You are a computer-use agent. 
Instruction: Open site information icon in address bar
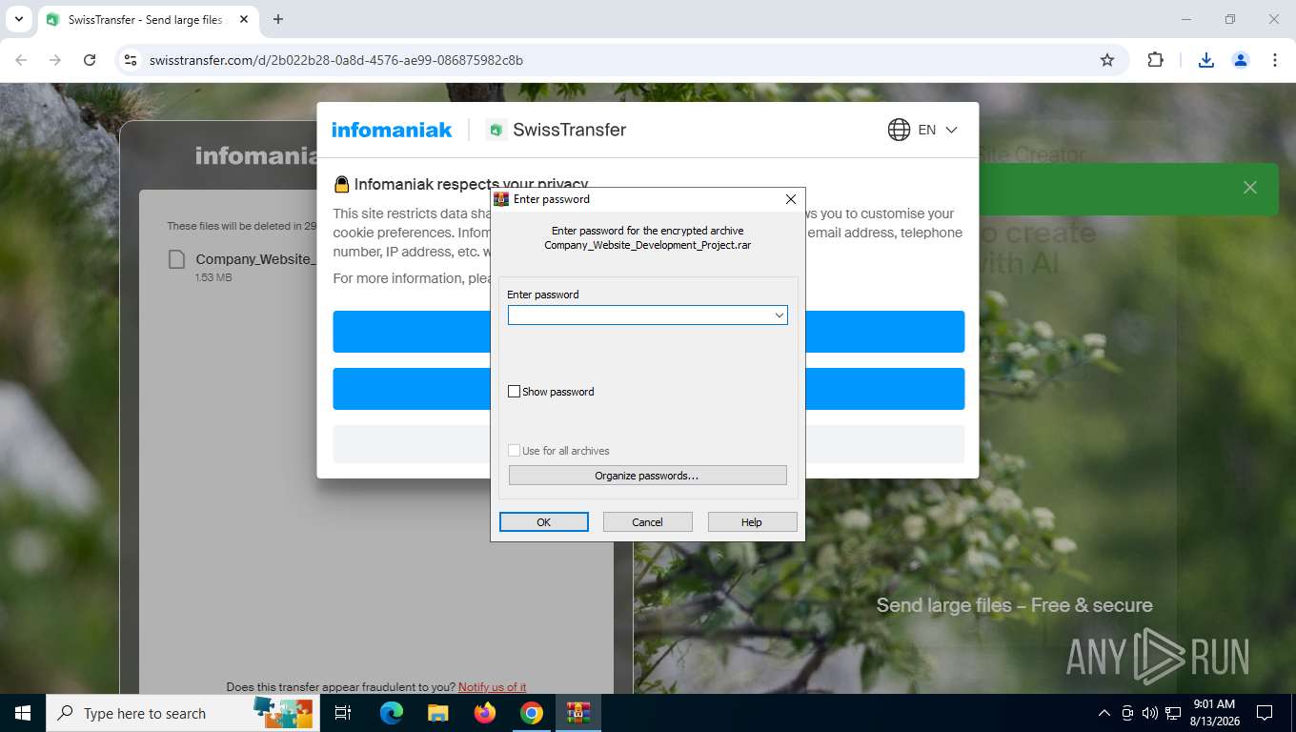(x=131, y=60)
